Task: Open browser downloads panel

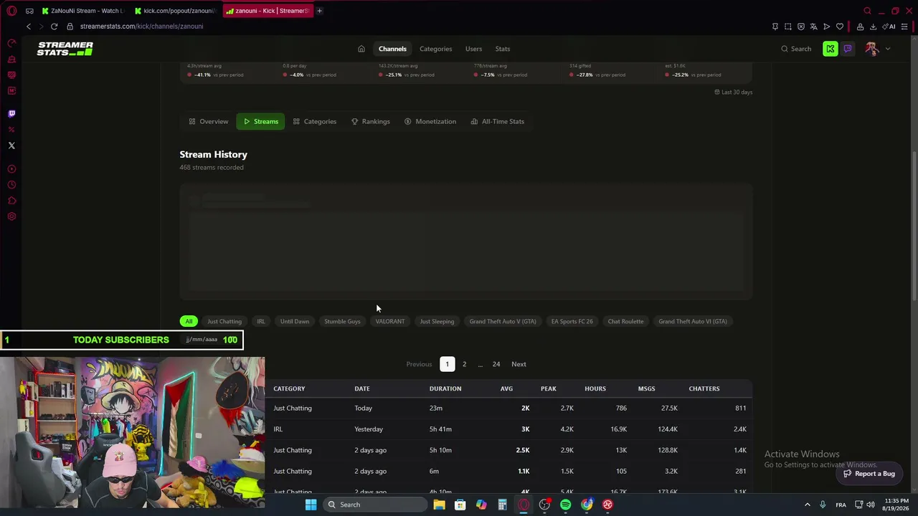Action: (873, 27)
